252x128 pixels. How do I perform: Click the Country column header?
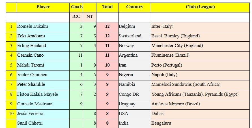(134, 7)
